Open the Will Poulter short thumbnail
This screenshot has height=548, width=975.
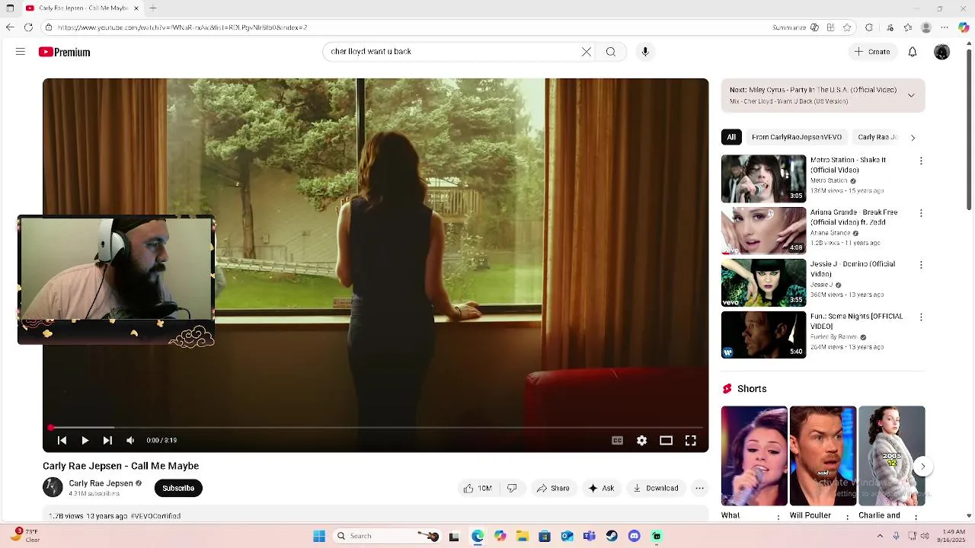point(823,456)
